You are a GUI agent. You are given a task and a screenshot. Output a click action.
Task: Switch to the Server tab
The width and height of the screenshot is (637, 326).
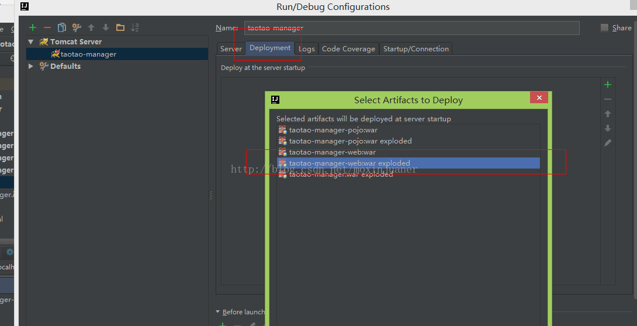pyautogui.click(x=231, y=48)
